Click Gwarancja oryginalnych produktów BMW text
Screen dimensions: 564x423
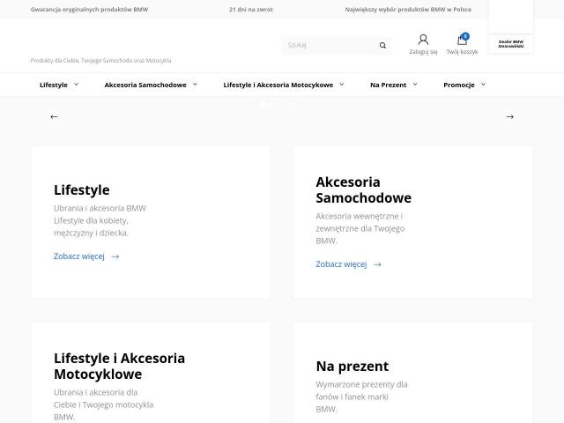89,10
